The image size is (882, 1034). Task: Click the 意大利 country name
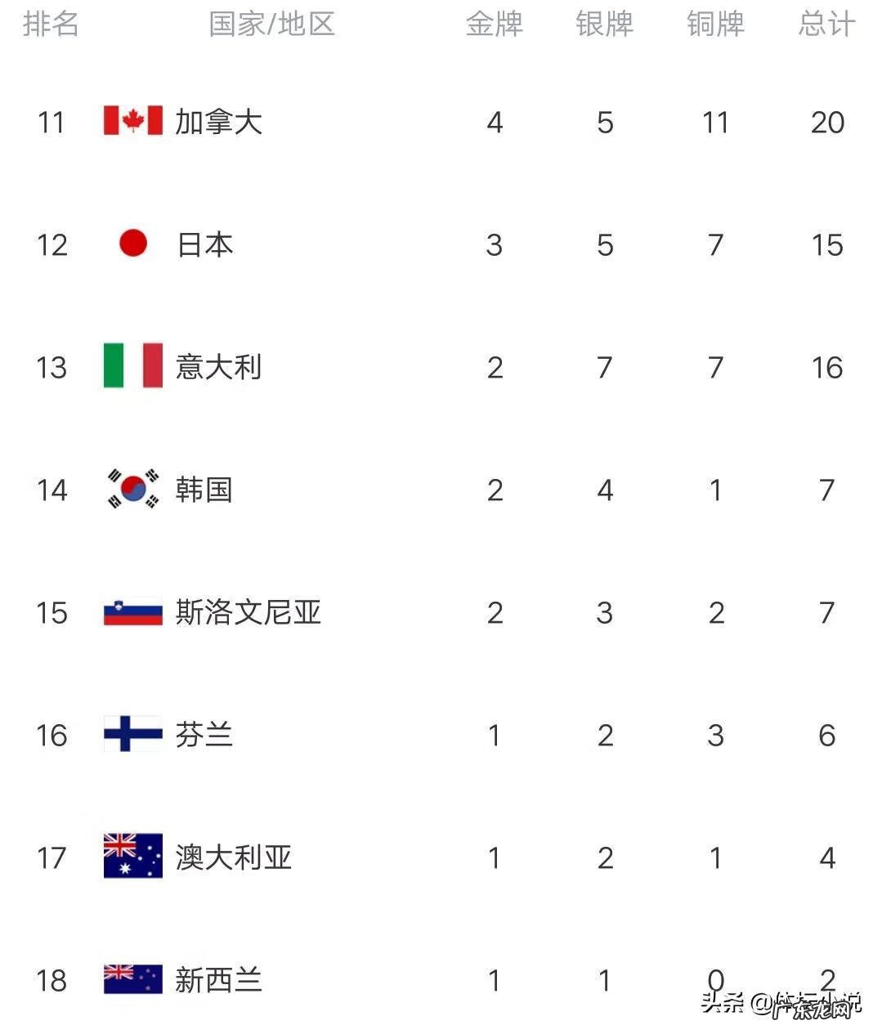[x=218, y=367]
